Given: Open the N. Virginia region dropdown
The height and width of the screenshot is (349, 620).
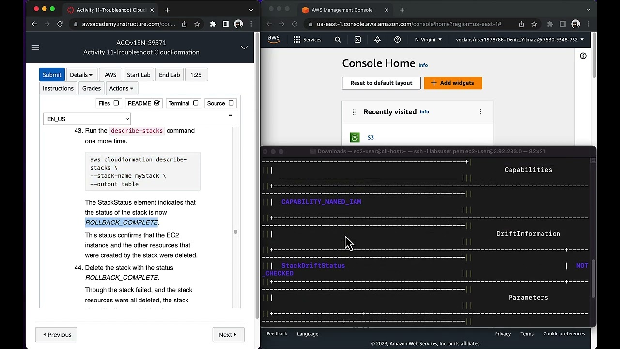Looking at the screenshot, I should tap(429, 40).
